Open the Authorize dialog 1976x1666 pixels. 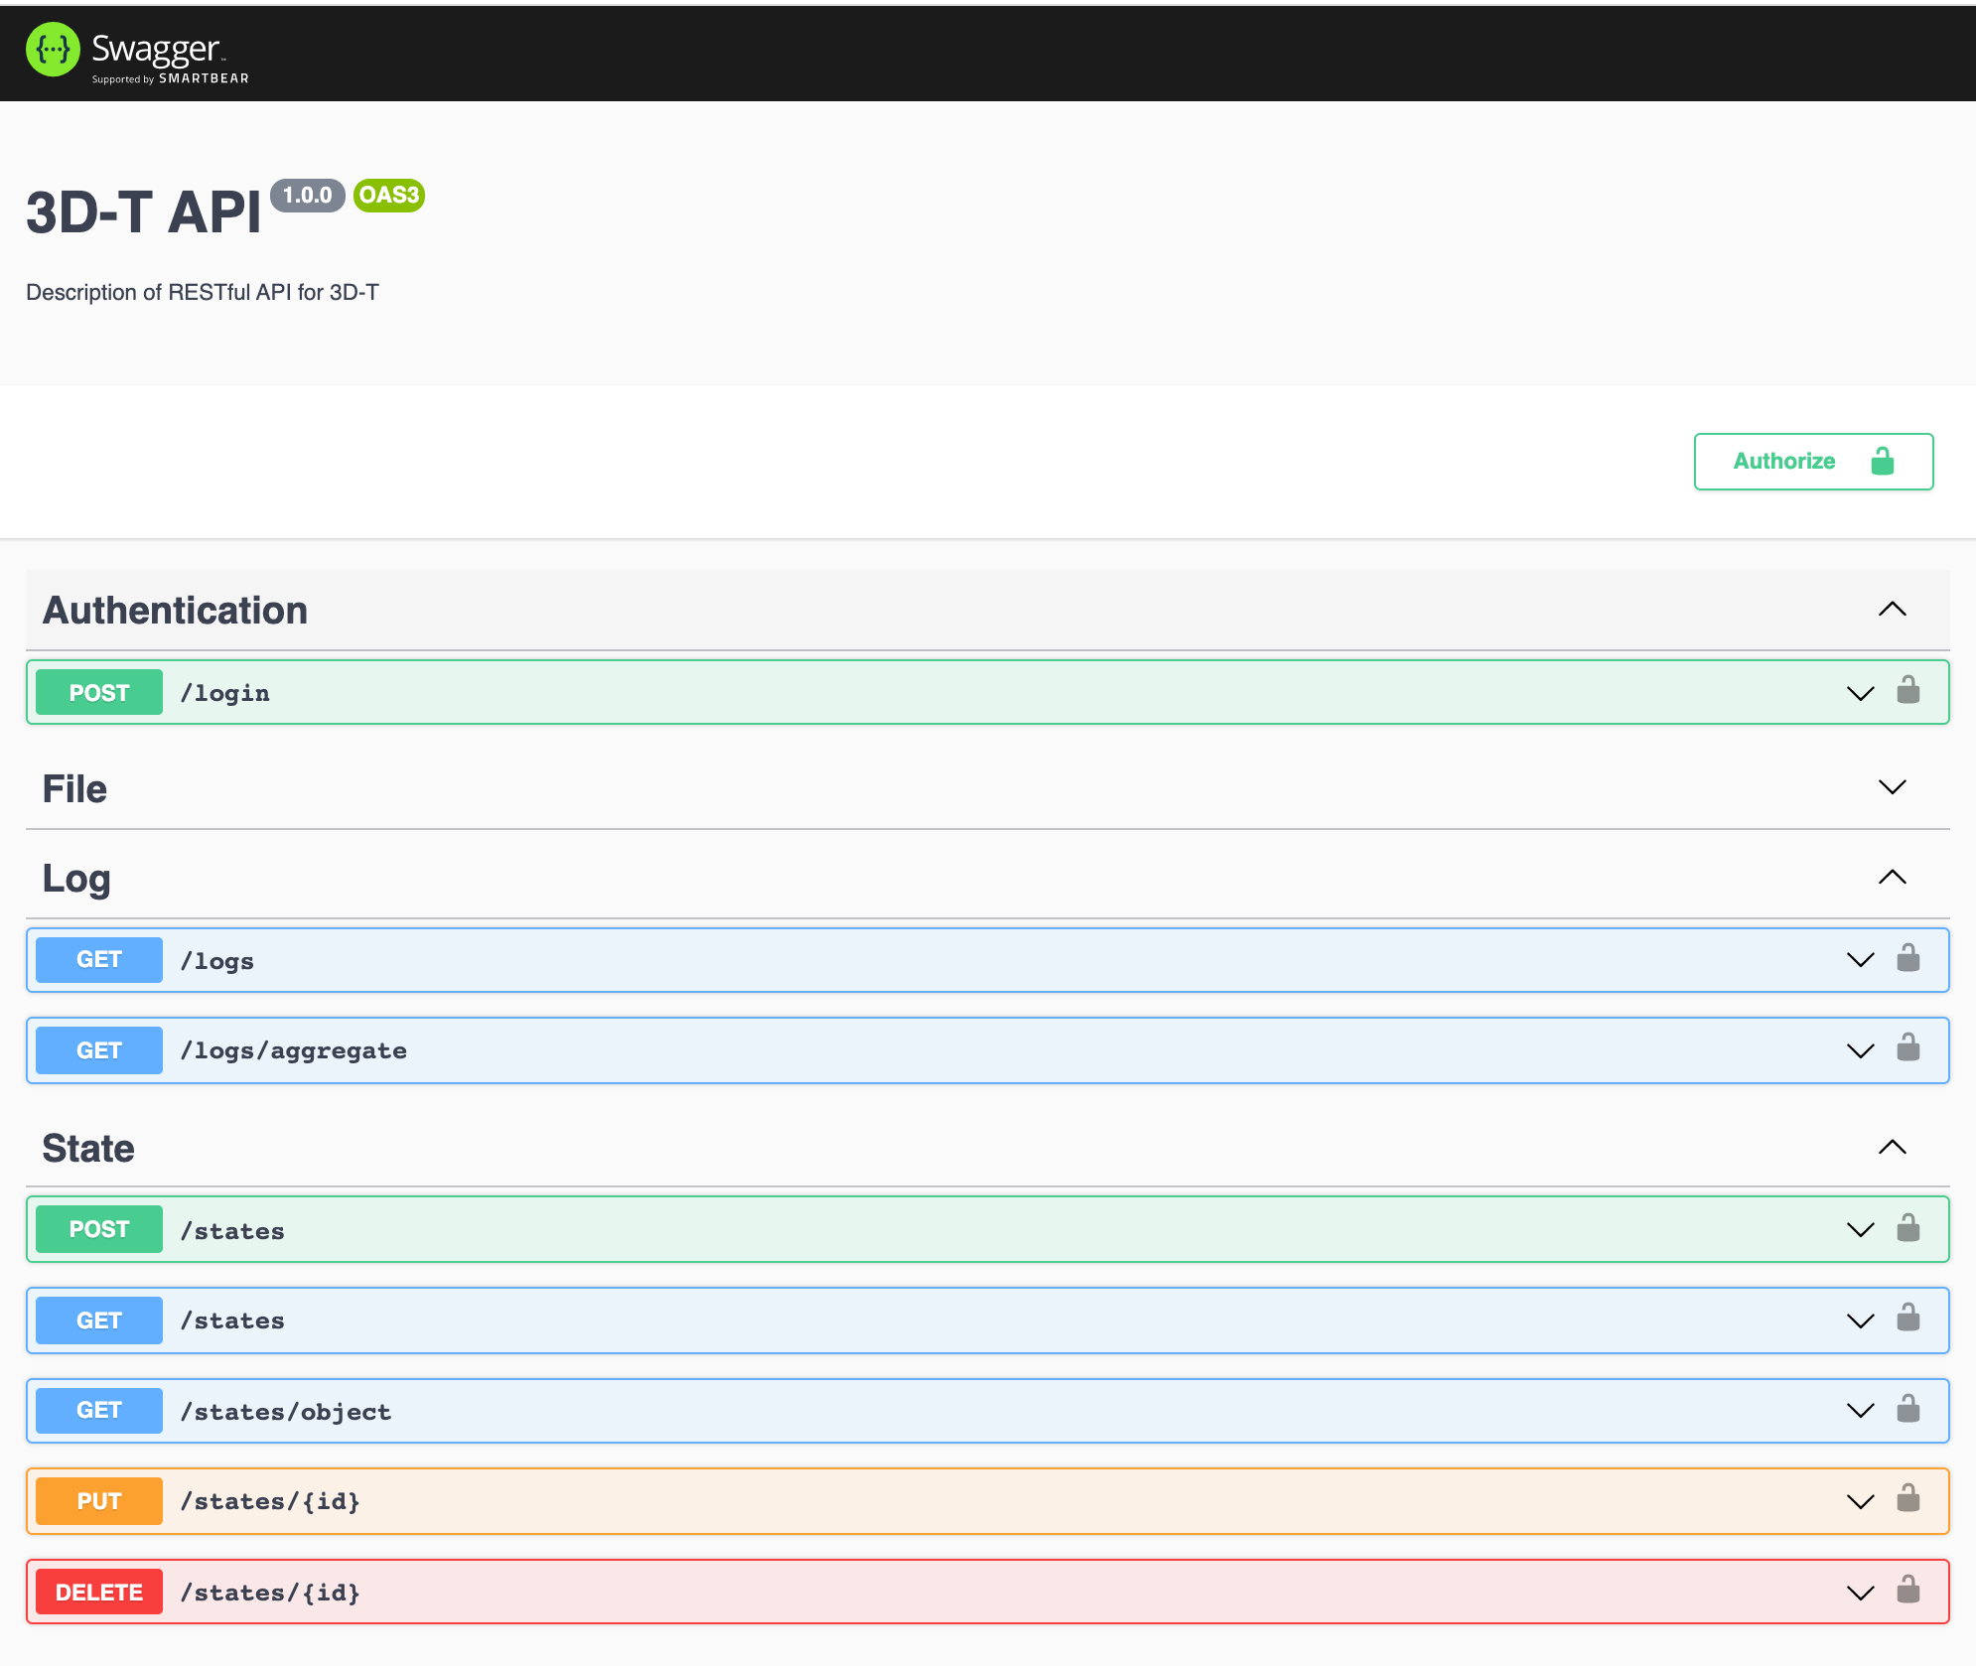point(1813,462)
